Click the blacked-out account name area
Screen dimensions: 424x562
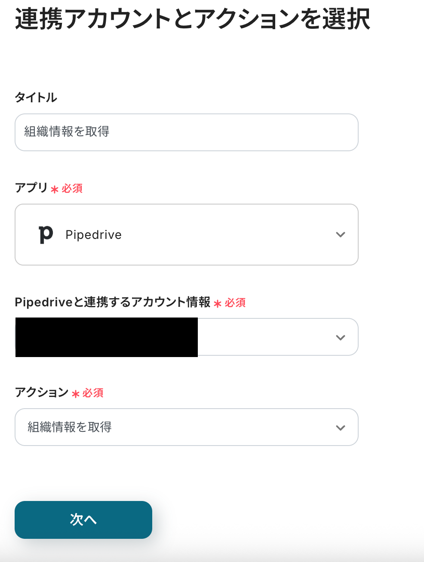click(x=107, y=337)
